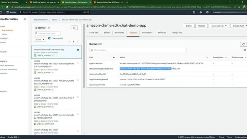Open Stacks breadcrumb link
Screen dimensions: 247x139
click(55, 20)
